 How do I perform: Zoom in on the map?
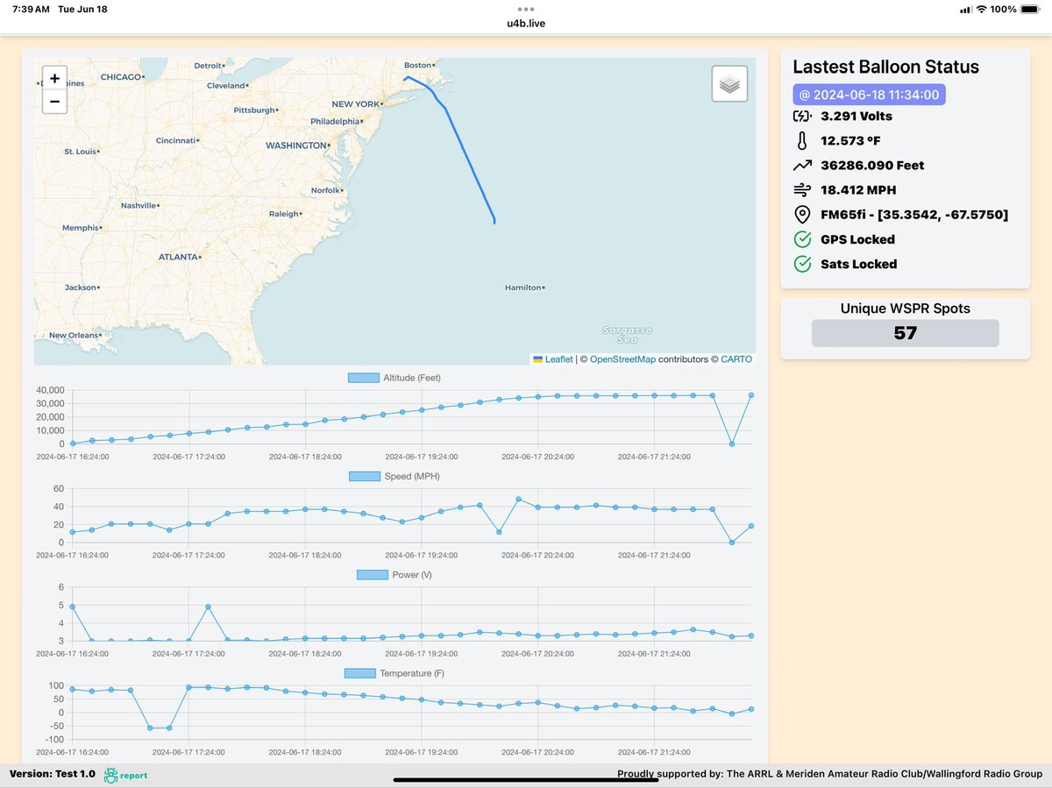pos(54,78)
